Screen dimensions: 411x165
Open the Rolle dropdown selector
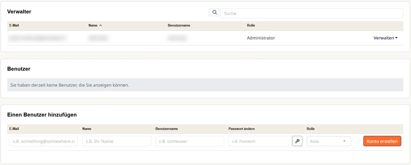[x=329, y=141]
